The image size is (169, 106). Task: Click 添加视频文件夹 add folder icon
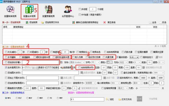coord(42,22)
